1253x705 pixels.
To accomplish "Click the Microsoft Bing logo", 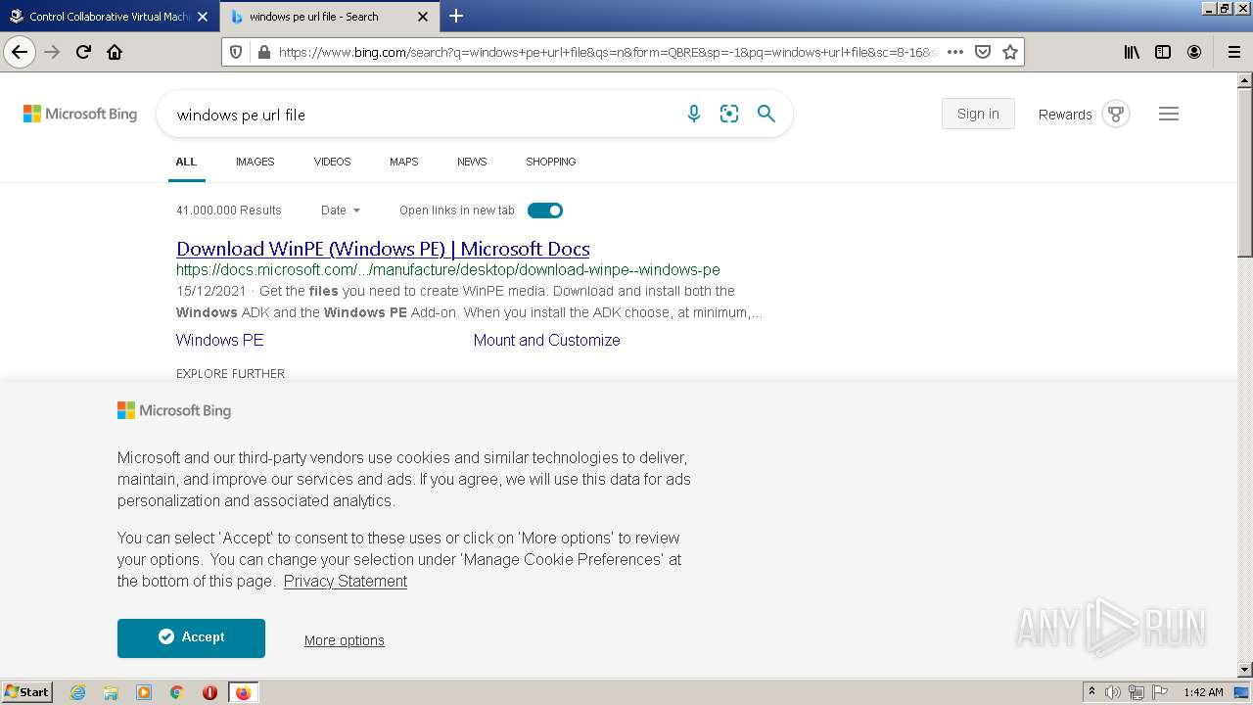I will [x=80, y=114].
